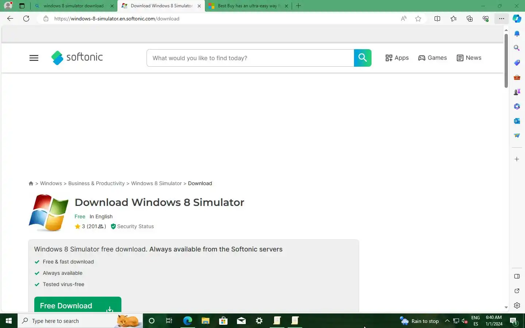Show hidden tray icons chevron
Screen dimensions: 525x328
pyautogui.click(x=447, y=321)
